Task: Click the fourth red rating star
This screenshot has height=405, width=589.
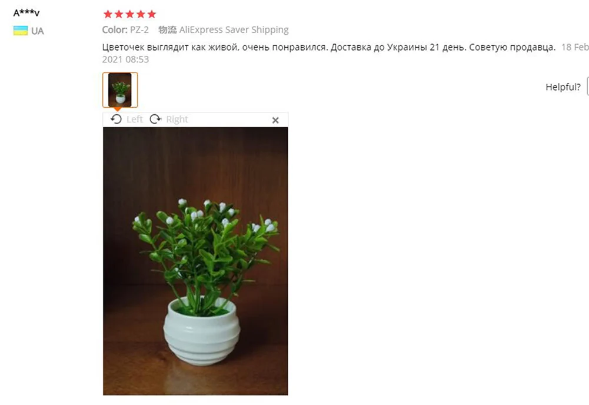Action: (x=141, y=14)
